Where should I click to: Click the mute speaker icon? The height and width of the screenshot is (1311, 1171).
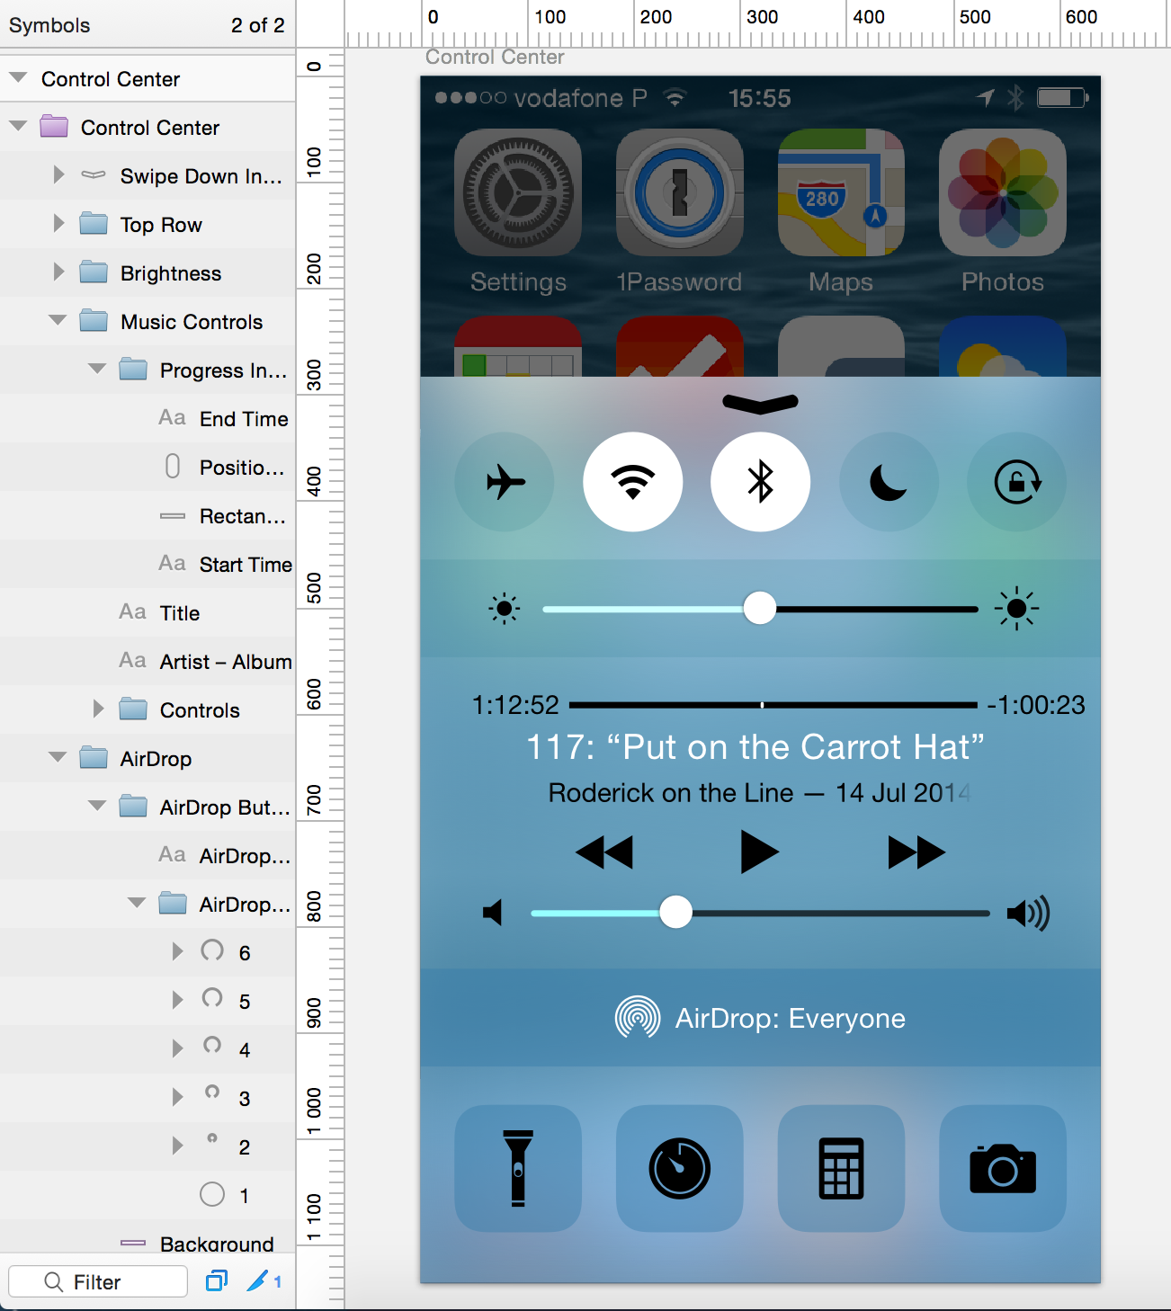(493, 913)
